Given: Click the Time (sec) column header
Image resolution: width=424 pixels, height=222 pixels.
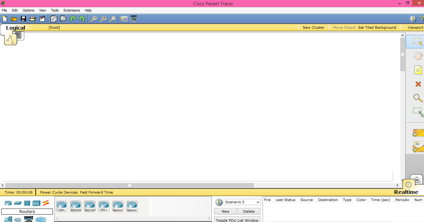Looking at the screenshot, I should pyautogui.click(x=381, y=200).
